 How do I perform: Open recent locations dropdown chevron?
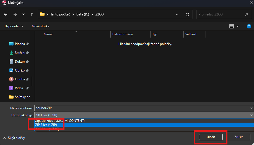click(24, 14)
